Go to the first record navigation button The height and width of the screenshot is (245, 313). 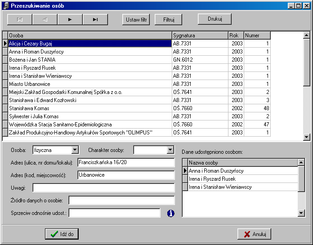coord(20,19)
